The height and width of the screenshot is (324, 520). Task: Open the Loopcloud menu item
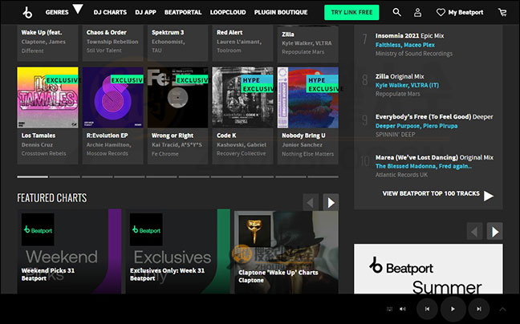tap(228, 12)
